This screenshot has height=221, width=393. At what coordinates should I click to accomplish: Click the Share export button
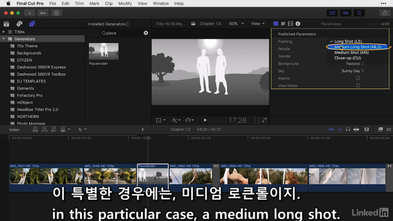[385, 13]
